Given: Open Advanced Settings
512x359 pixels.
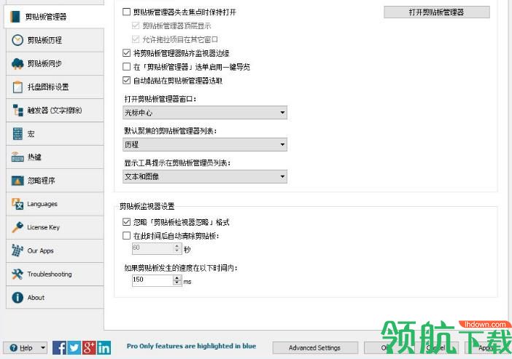Looking at the screenshot, I should coord(315,348).
